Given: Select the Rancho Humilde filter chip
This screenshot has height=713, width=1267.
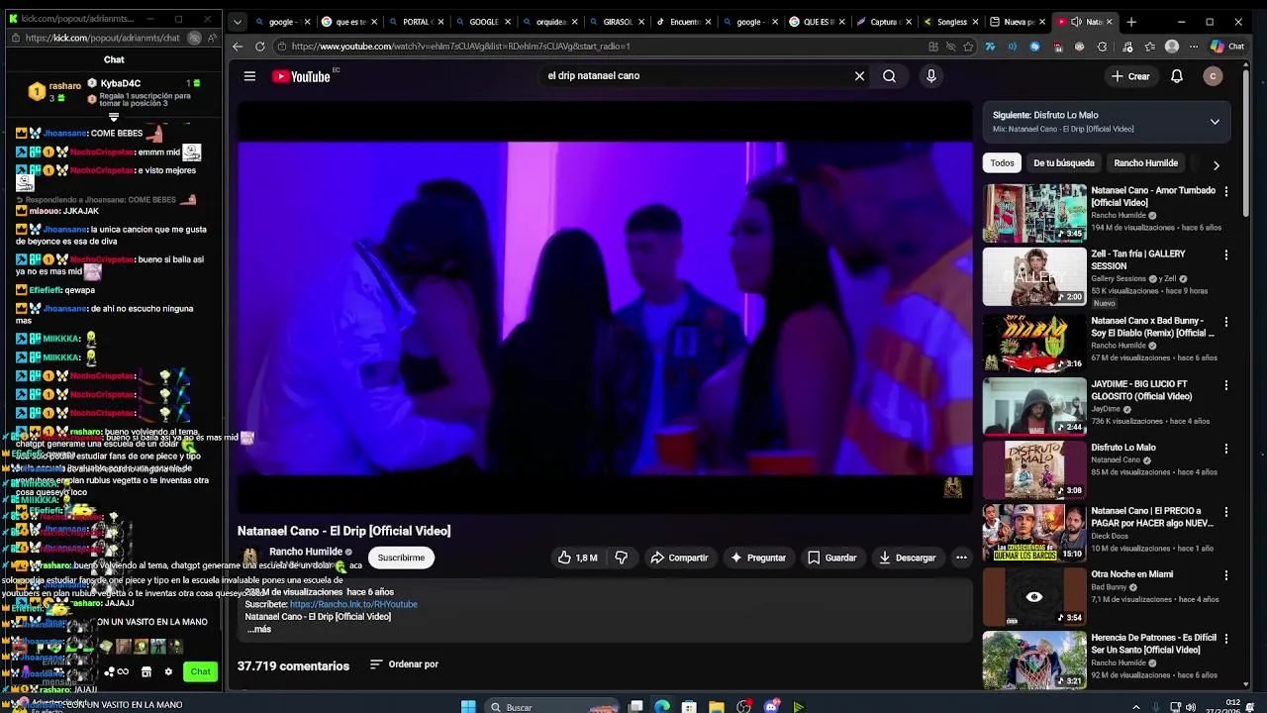Looking at the screenshot, I should tap(1145, 162).
